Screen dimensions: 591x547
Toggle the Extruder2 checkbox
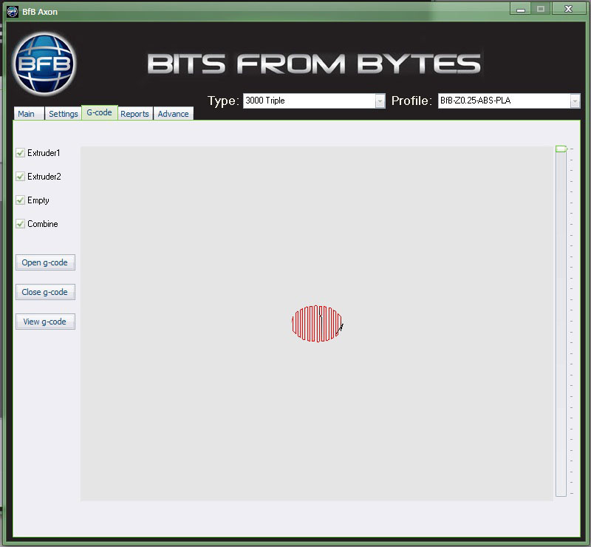click(x=21, y=177)
